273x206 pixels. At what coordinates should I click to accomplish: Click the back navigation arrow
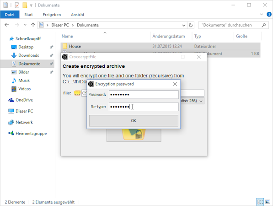[6, 25]
